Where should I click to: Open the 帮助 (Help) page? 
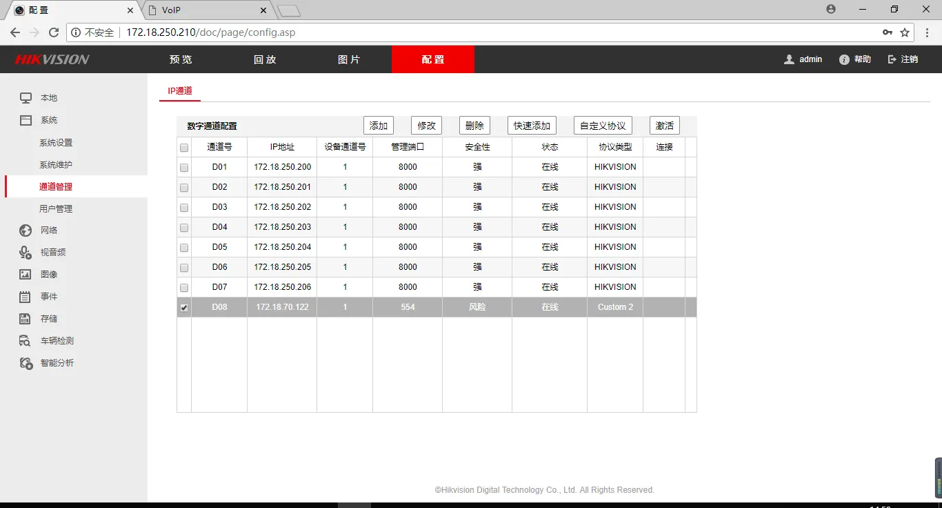tap(854, 59)
